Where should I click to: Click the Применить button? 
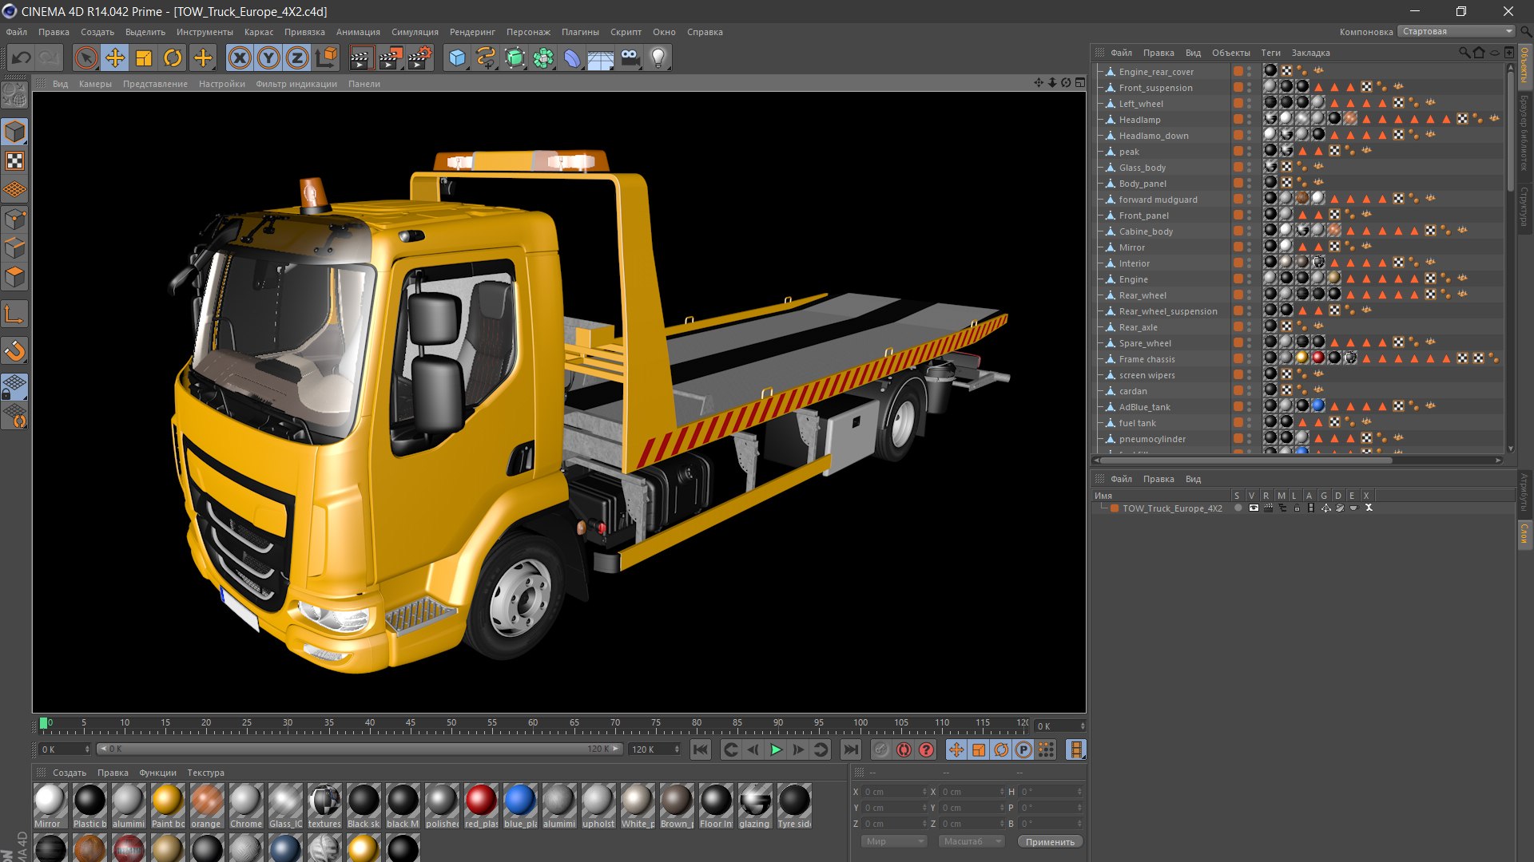(1050, 841)
